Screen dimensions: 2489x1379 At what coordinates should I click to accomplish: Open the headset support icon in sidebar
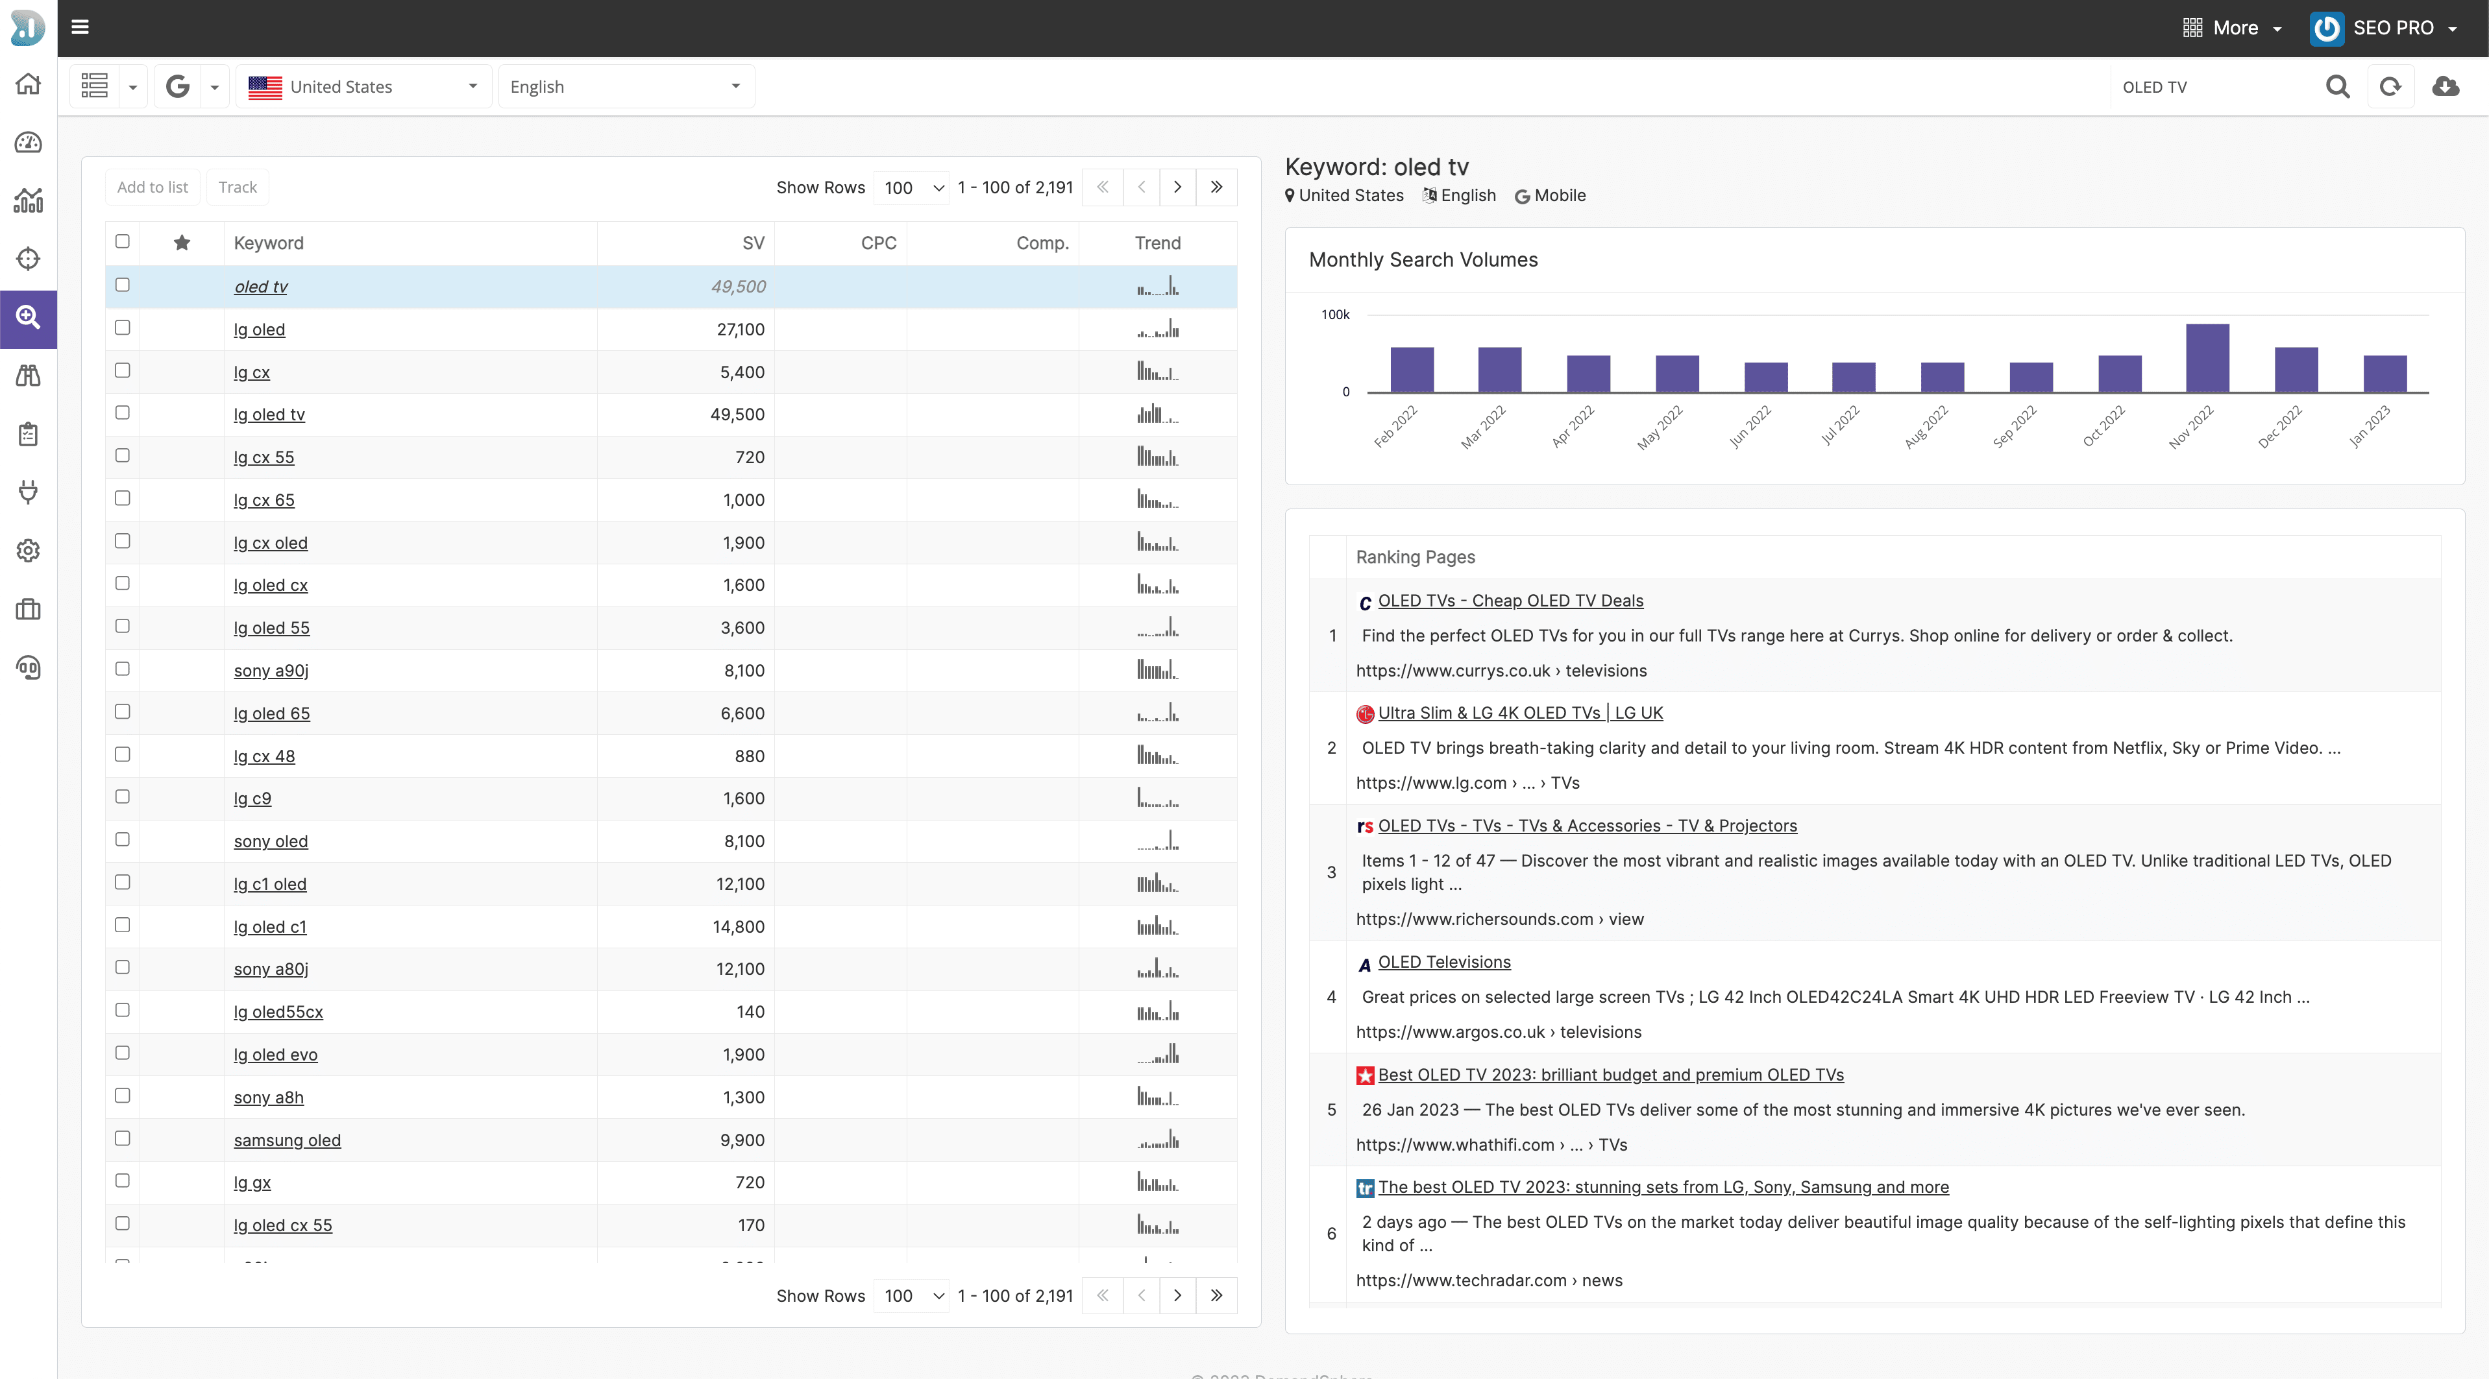pyautogui.click(x=28, y=667)
